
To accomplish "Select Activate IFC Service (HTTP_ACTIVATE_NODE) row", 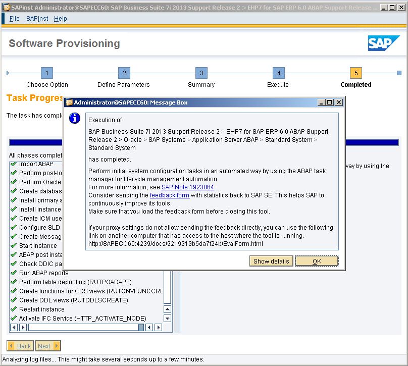I will point(83,319).
